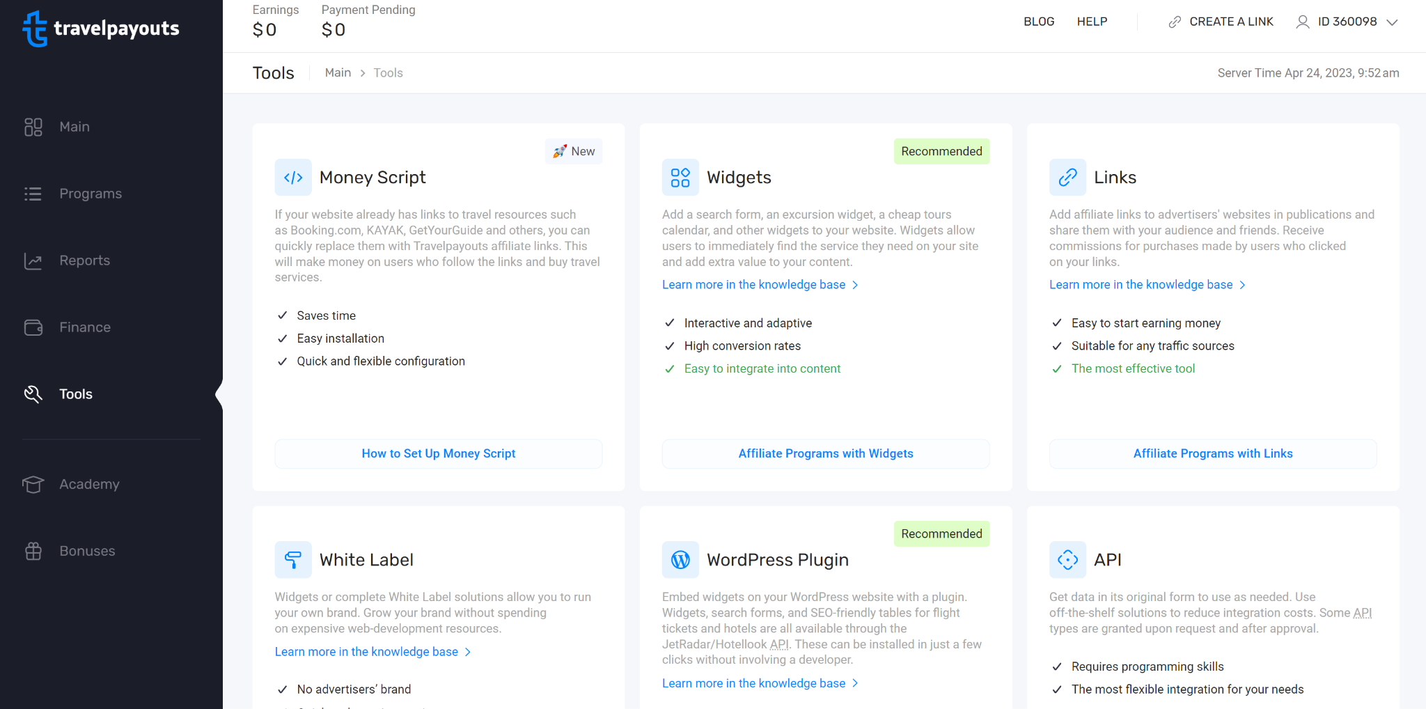This screenshot has height=709, width=1426.
Task: Open the Programs menu item
Action: point(91,194)
